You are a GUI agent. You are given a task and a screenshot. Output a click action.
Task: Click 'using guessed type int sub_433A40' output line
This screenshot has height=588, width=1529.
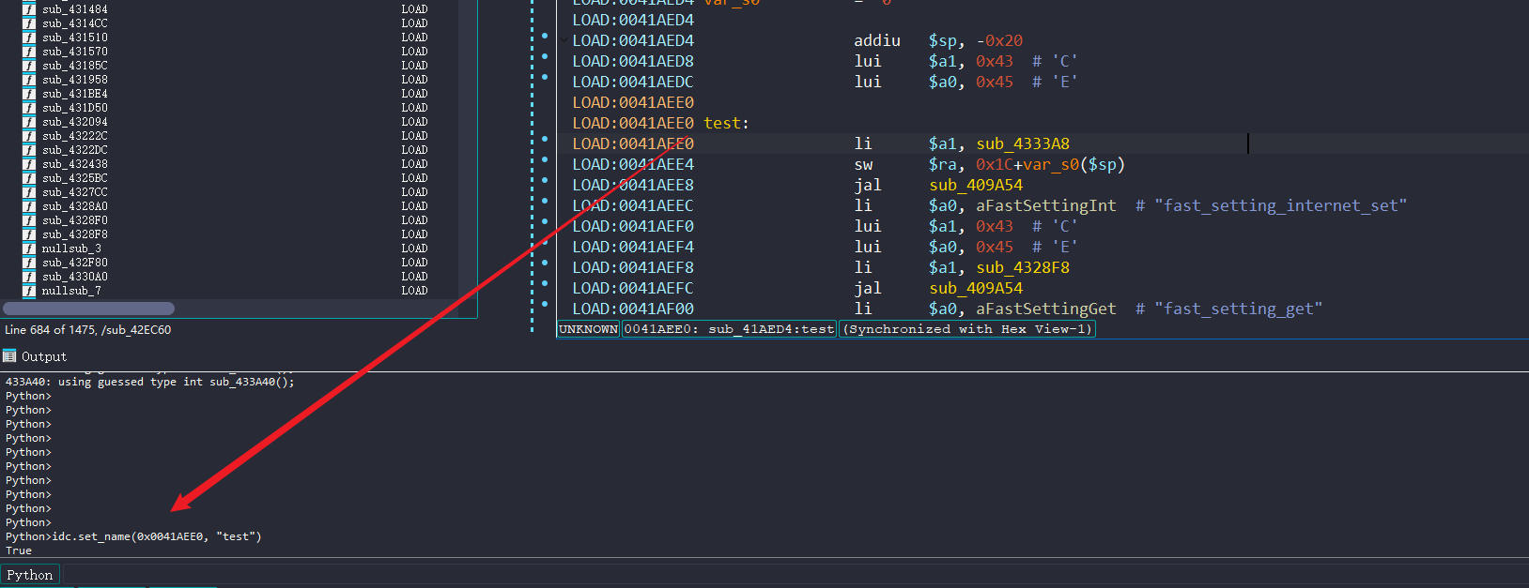pos(150,383)
